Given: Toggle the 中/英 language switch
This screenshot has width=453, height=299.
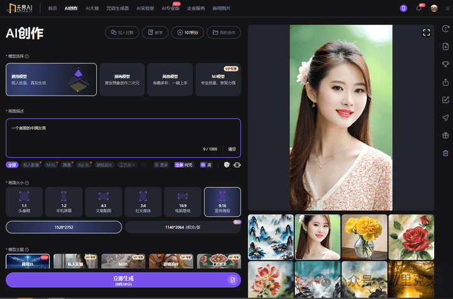Looking at the screenshot, I should (x=206, y=165).
